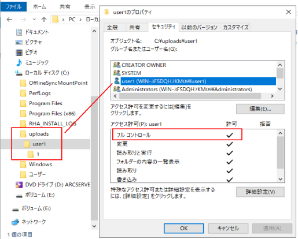The image size is (298, 239).
Task: Open the ファイル menu
Action: [13, 7]
